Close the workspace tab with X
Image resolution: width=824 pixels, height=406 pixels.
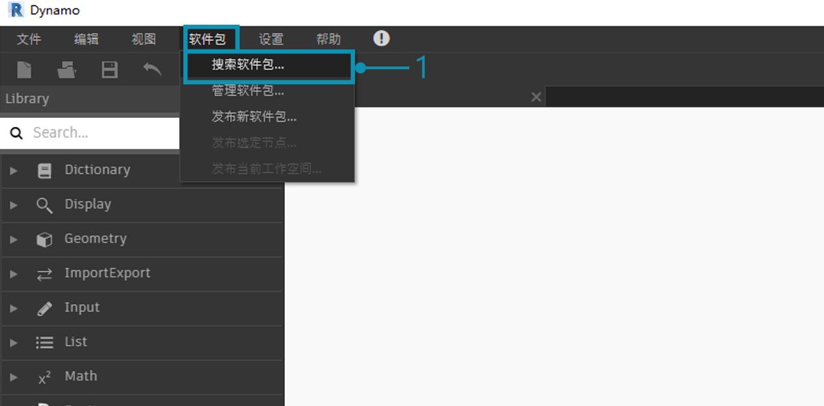point(536,97)
